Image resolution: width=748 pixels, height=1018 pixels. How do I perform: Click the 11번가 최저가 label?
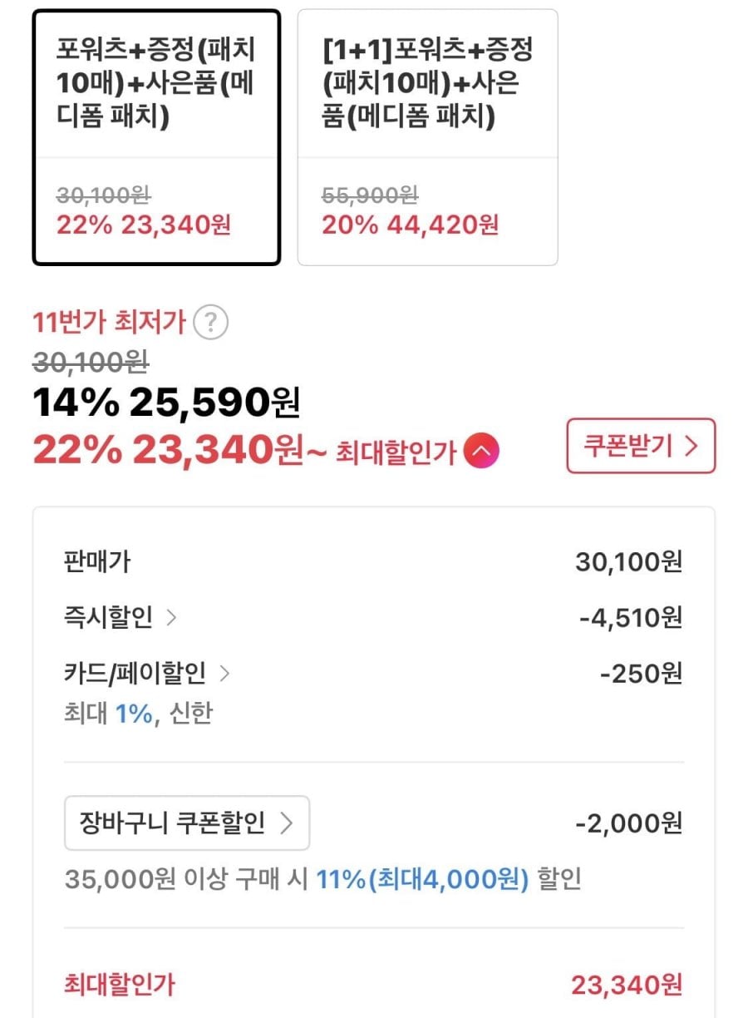click(109, 322)
